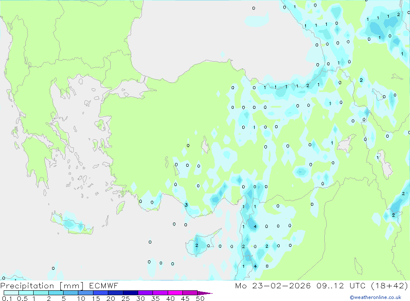Click the 0.1–0.5 mm palest legend swatch

click(11, 293)
